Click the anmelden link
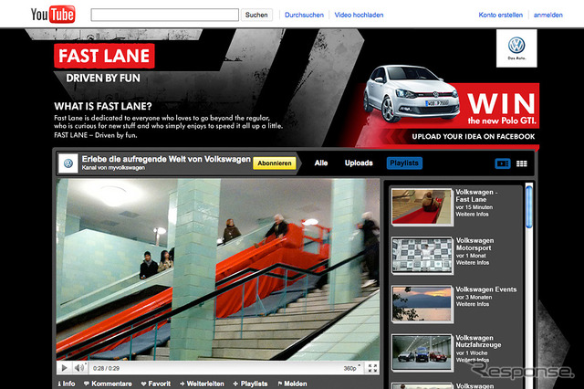Screen dimensions: 584x389 pos(547,15)
